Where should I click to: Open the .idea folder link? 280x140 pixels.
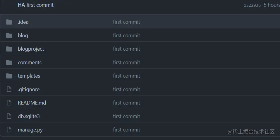(23, 22)
